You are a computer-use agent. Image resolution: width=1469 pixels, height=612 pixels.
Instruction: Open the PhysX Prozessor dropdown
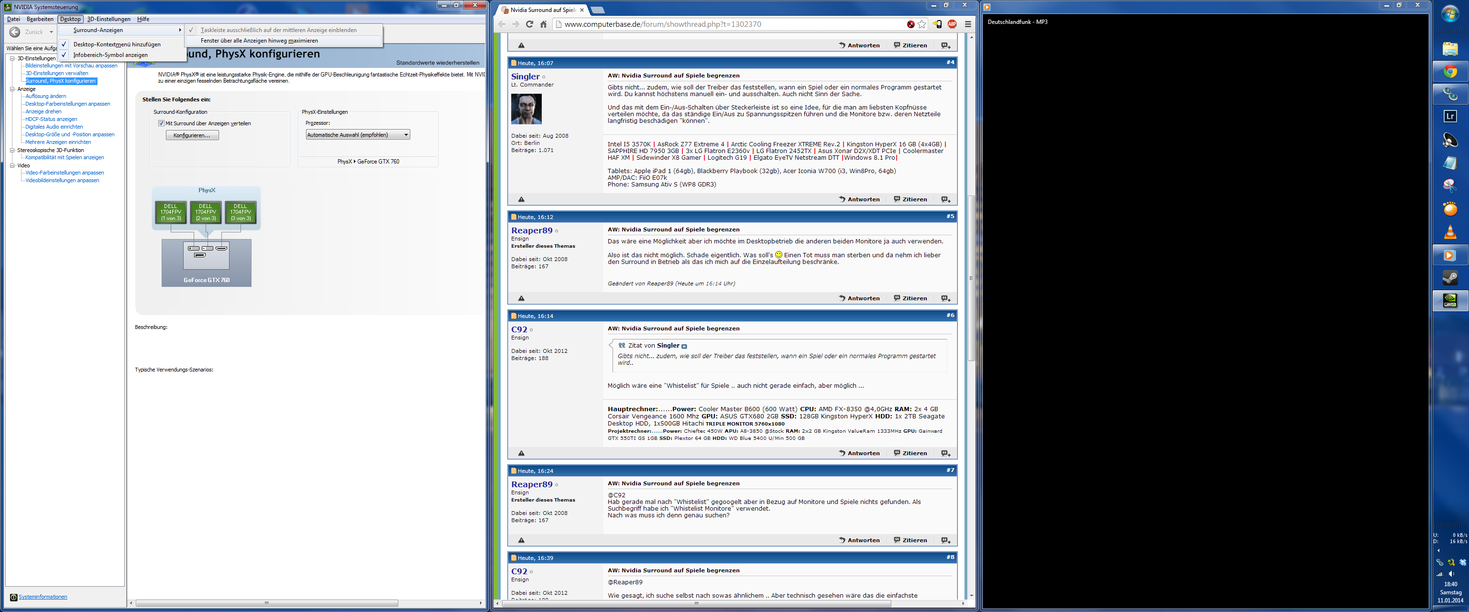[358, 135]
